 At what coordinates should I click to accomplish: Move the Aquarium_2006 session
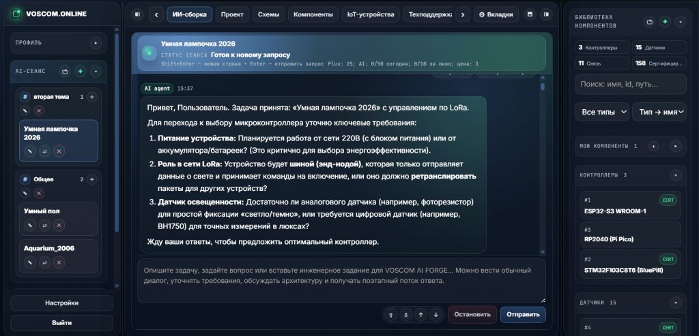(x=44, y=262)
